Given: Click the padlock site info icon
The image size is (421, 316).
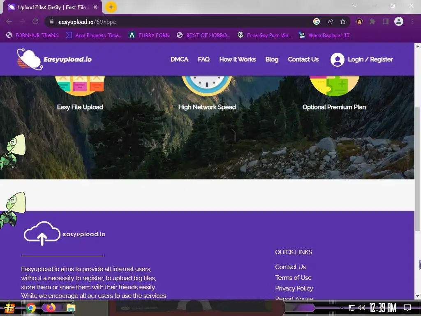Looking at the screenshot, I should tap(52, 21).
